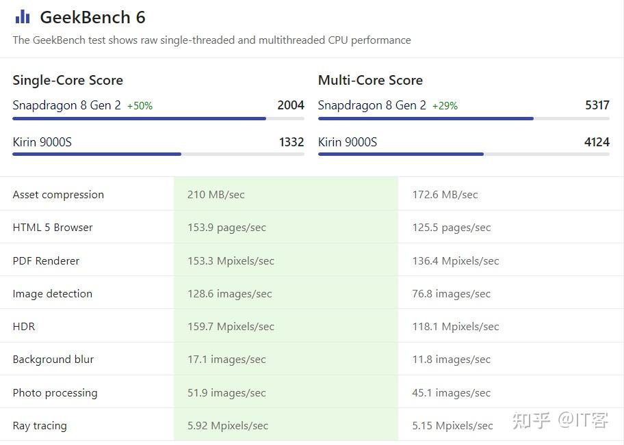Click the Ray tracing row label
The image size is (624, 445).
[40, 426]
